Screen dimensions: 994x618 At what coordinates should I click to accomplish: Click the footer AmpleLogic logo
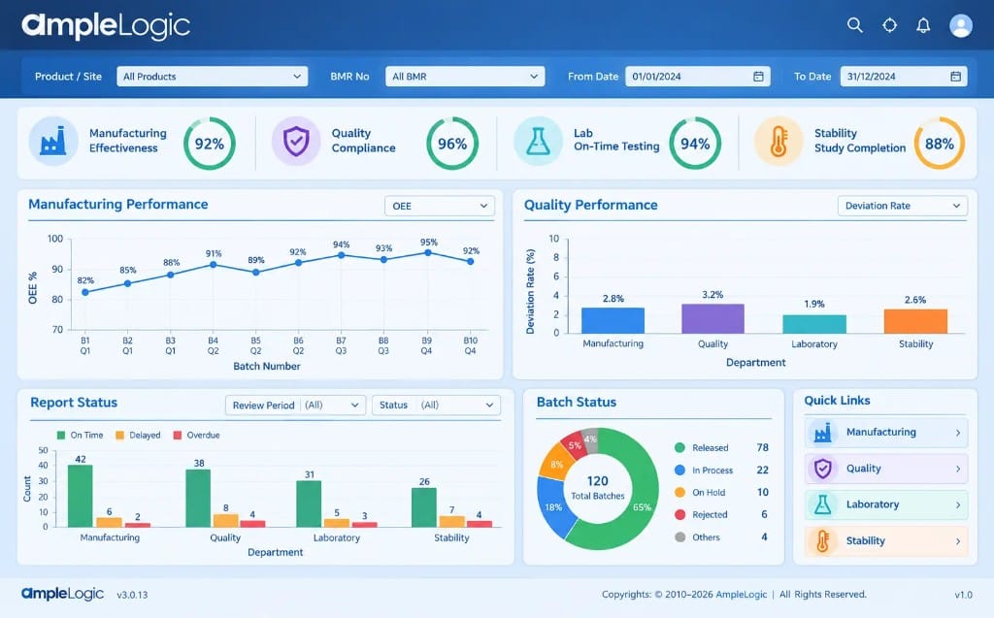[x=62, y=594]
